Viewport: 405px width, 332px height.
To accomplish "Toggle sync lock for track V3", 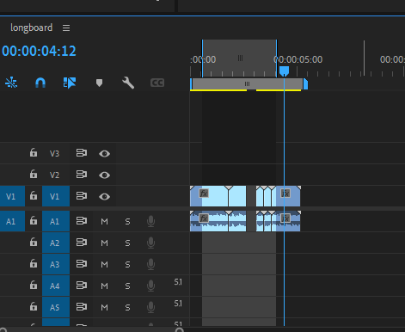I will point(82,153).
